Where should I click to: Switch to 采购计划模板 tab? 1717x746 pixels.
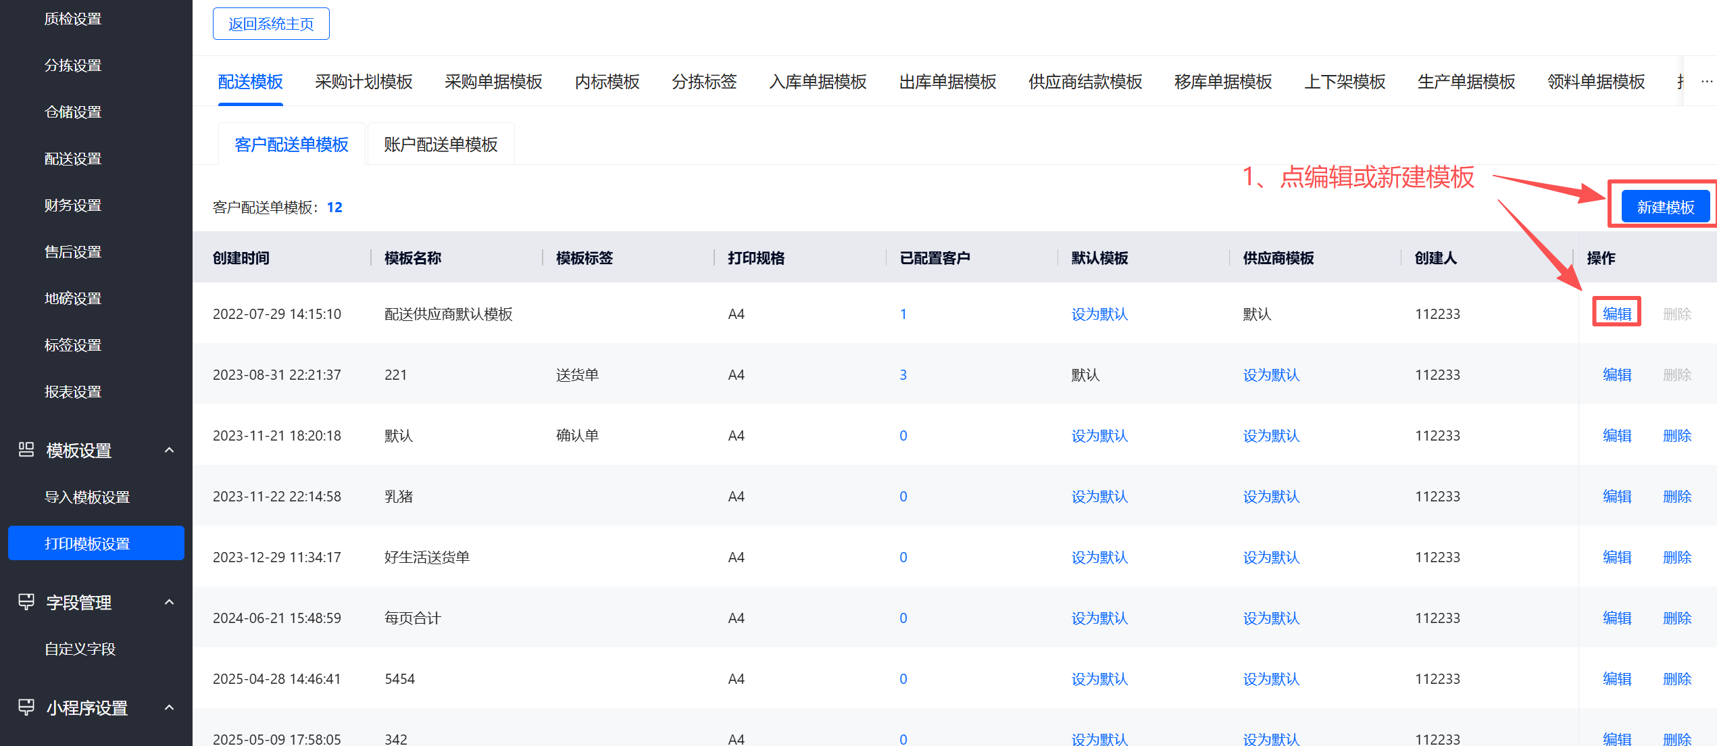364,82
